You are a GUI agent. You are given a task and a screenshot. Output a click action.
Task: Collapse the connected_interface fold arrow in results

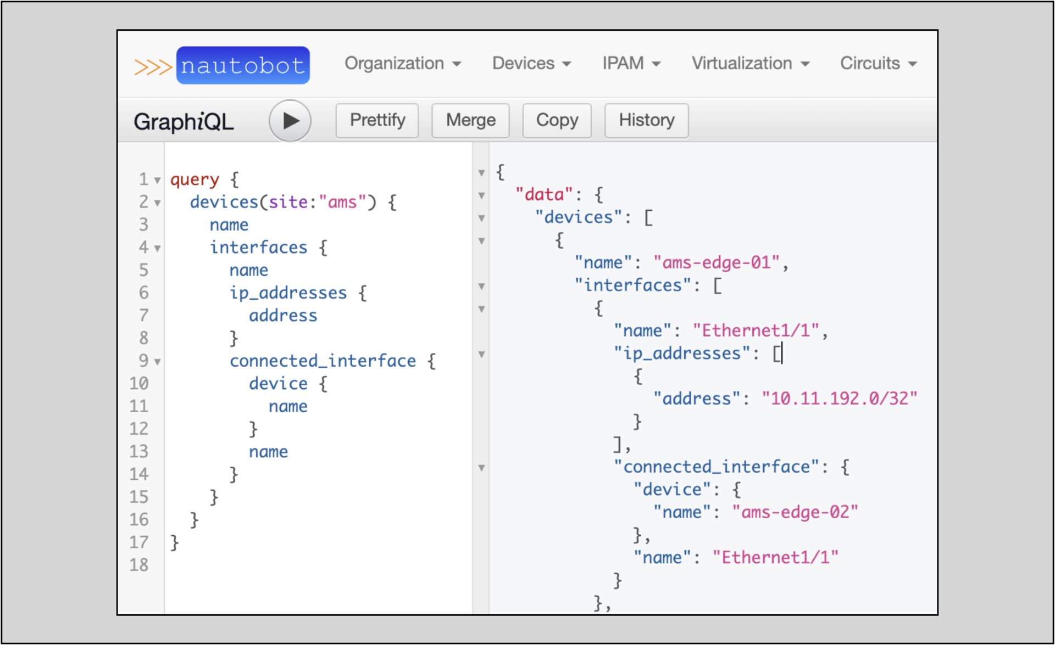click(482, 467)
